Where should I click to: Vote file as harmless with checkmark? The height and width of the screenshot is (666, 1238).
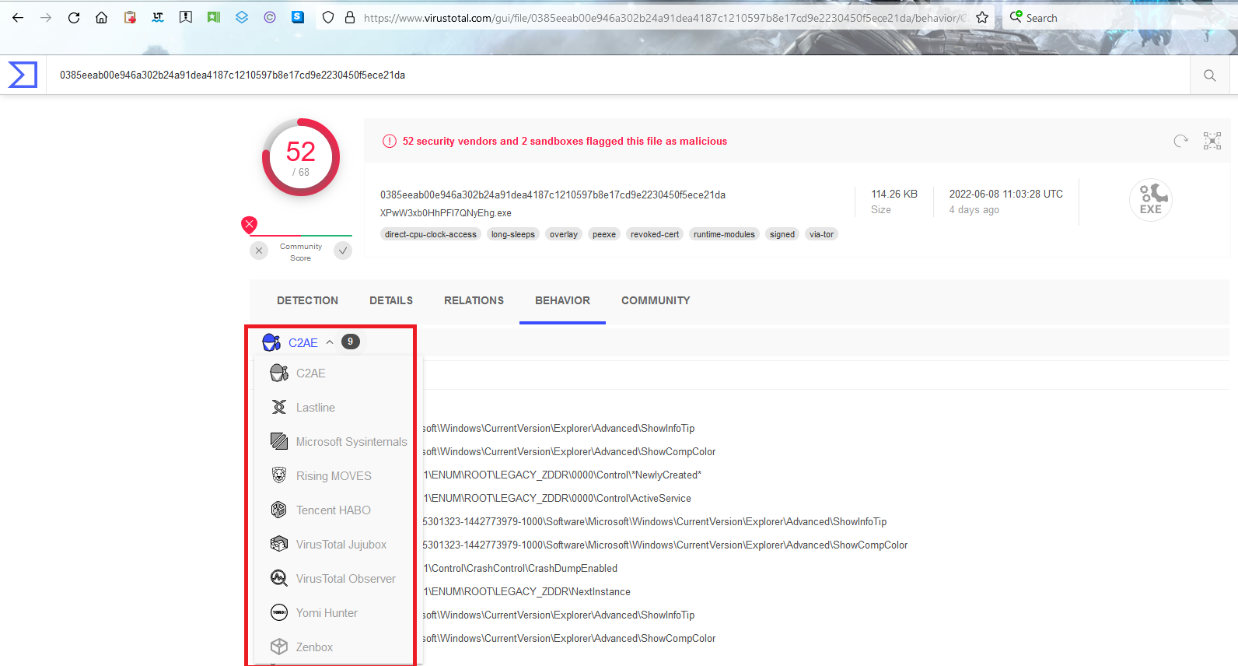(343, 251)
